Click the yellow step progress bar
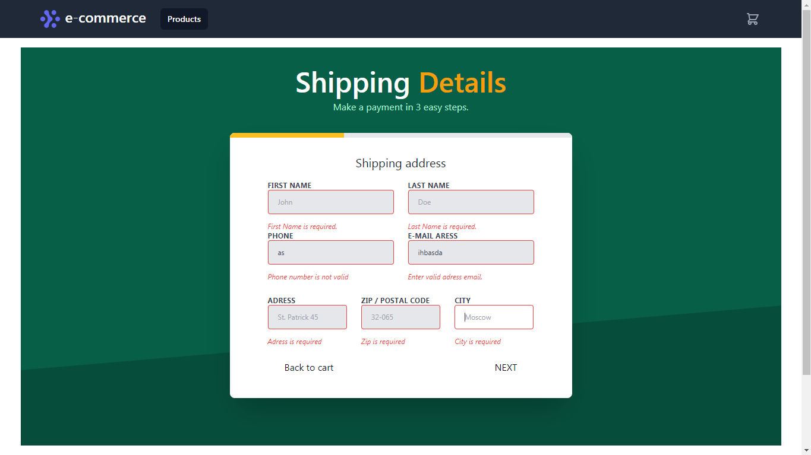Viewport: 811px width, 455px height. (x=287, y=135)
